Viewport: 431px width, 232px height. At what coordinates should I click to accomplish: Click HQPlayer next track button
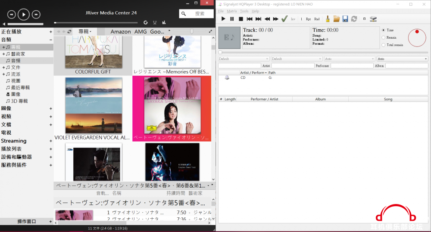click(258, 19)
